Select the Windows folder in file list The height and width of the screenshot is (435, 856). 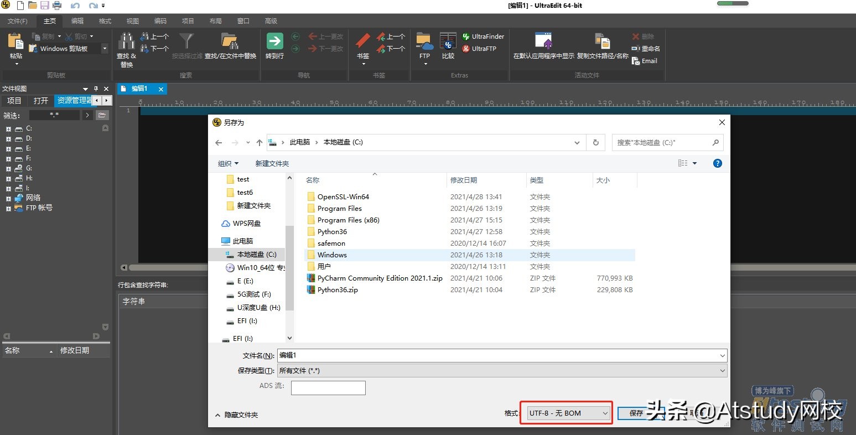click(x=332, y=255)
